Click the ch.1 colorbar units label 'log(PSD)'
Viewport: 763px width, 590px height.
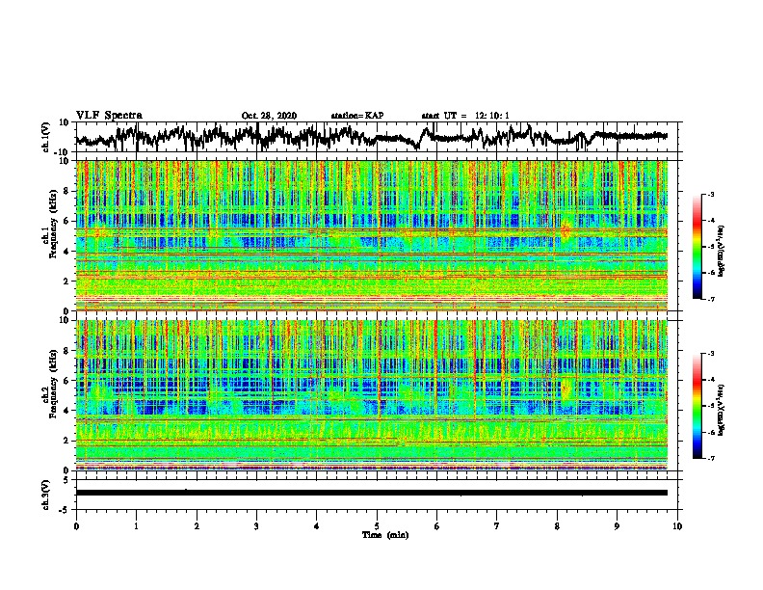tap(722, 251)
